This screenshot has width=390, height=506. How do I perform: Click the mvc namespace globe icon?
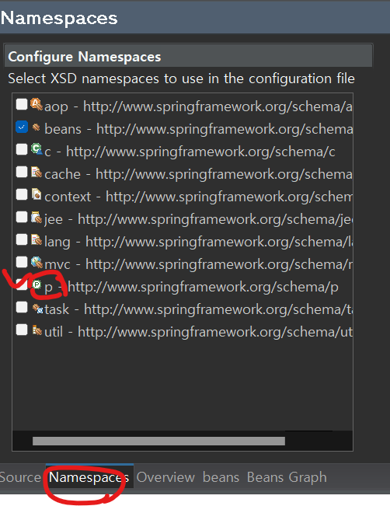pyautogui.click(x=37, y=263)
